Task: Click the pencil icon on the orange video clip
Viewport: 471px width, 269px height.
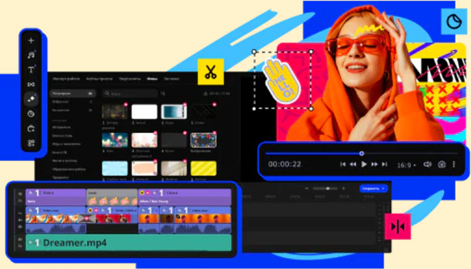Action: click(178, 216)
